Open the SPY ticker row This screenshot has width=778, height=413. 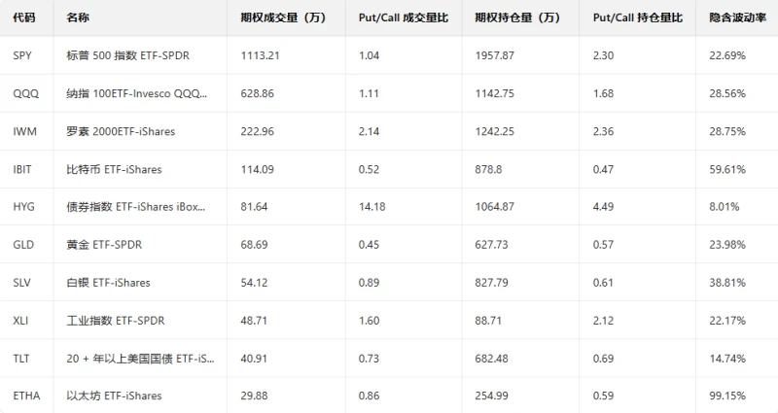point(23,56)
